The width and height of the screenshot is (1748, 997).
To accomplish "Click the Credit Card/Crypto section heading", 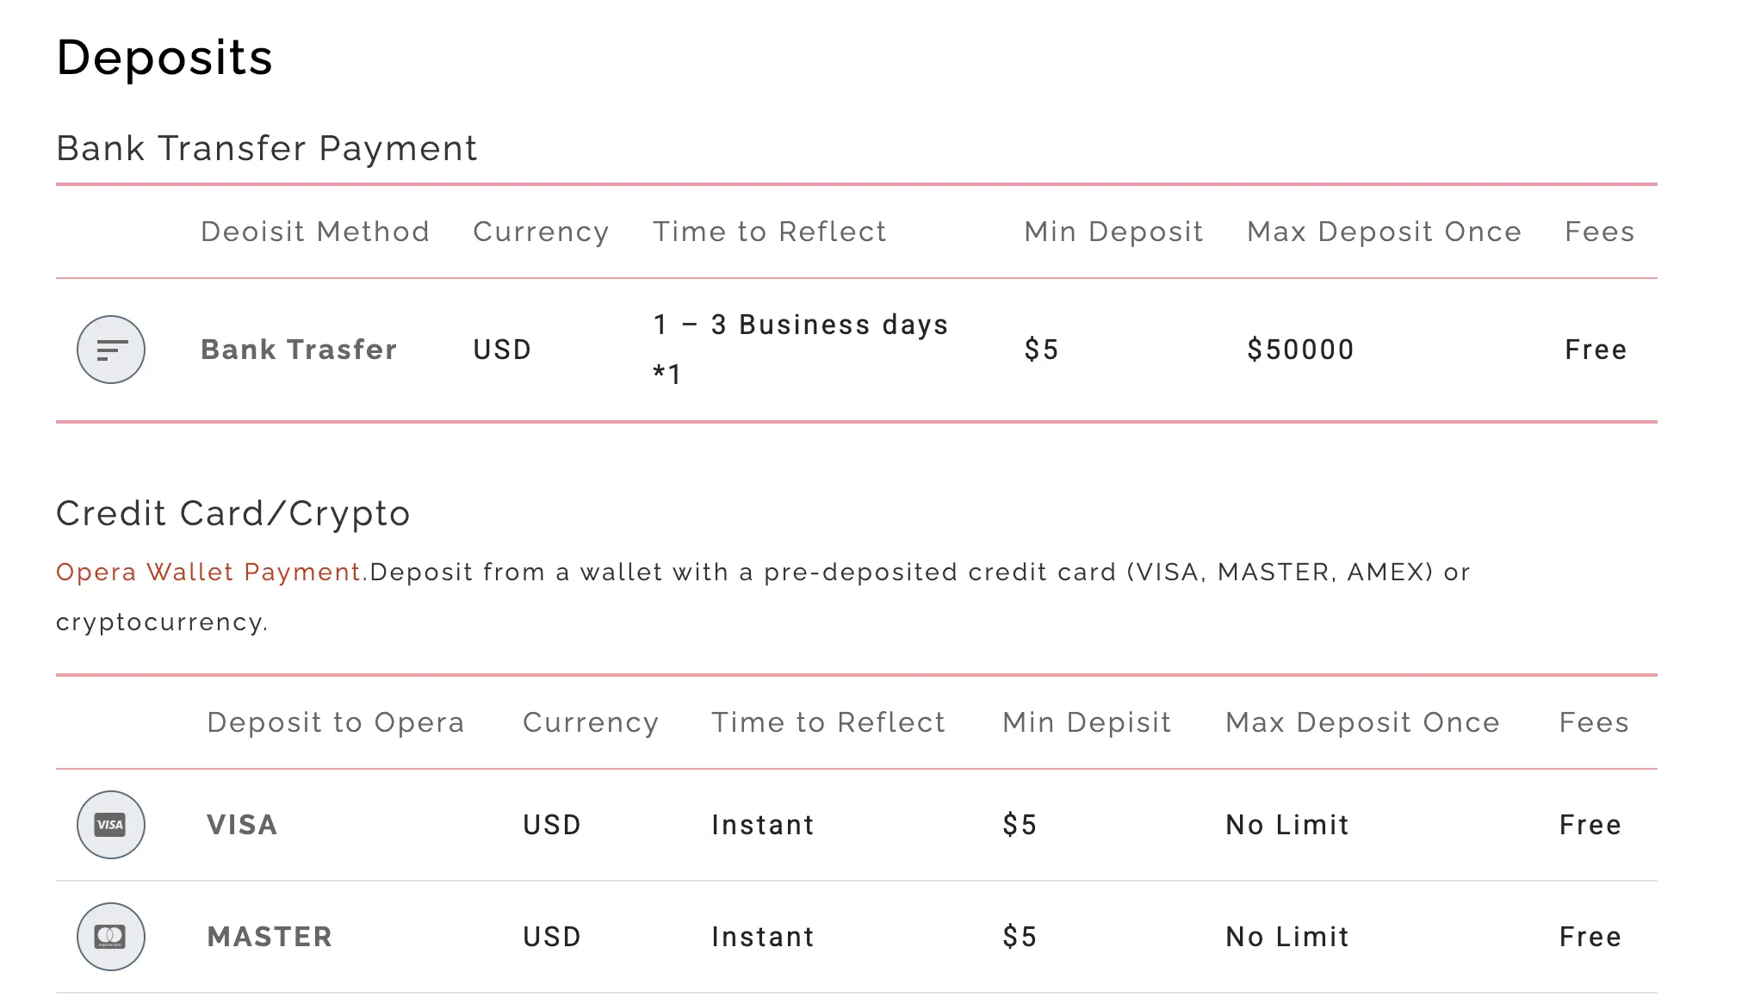I will pos(232,513).
